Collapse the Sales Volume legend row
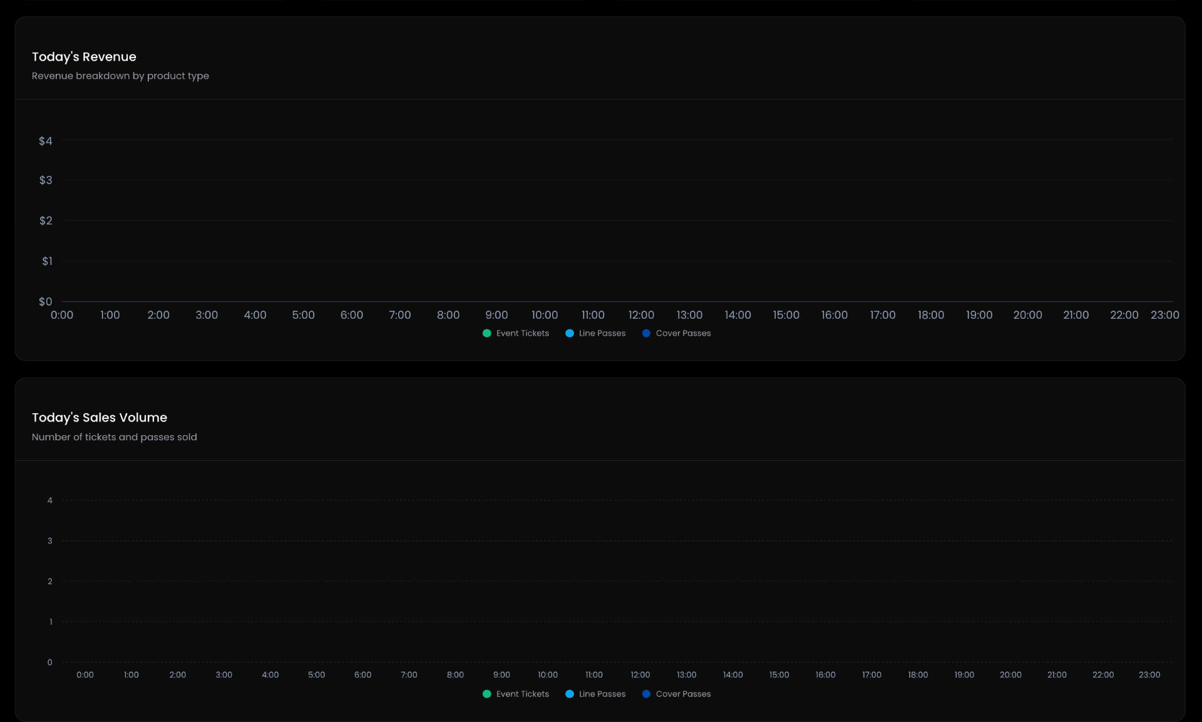Screen dimensions: 1202x722 pyautogui.click(x=598, y=694)
